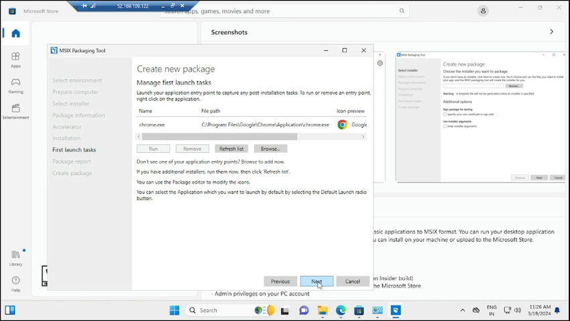This screenshot has height=321, width=570.
Task: Click the MSIX Packaging Tool title bar icon
Action: coord(54,50)
